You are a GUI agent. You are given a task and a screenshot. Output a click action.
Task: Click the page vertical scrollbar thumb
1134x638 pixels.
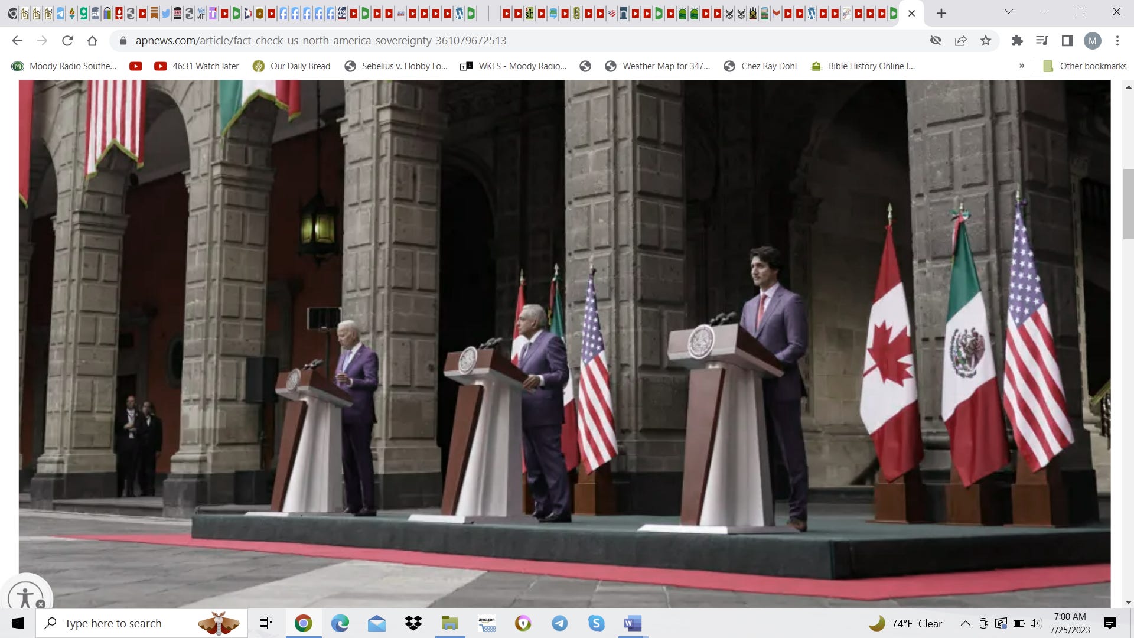click(1128, 204)
